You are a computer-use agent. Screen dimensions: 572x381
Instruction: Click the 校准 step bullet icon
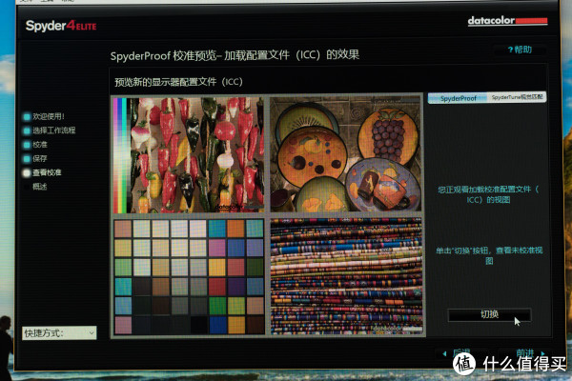coord(26,145)
